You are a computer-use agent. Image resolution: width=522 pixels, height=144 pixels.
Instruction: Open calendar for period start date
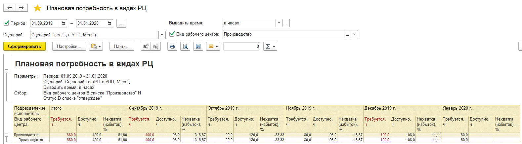pyautogui.click(x=64, y=23)
